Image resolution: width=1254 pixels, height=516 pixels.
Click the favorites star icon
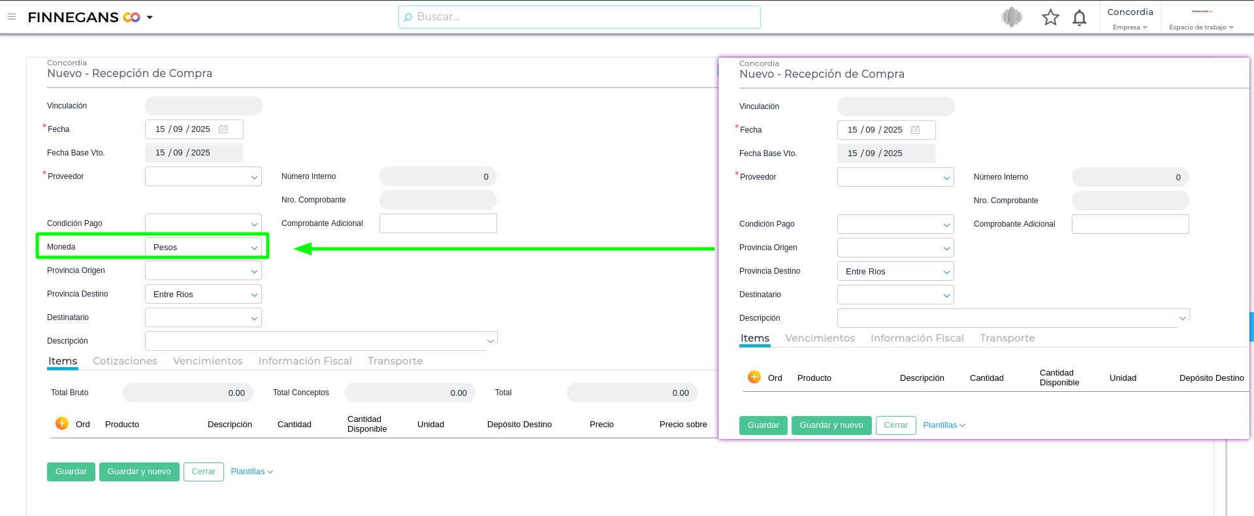pyautogui.click(x=1050, y=18)
